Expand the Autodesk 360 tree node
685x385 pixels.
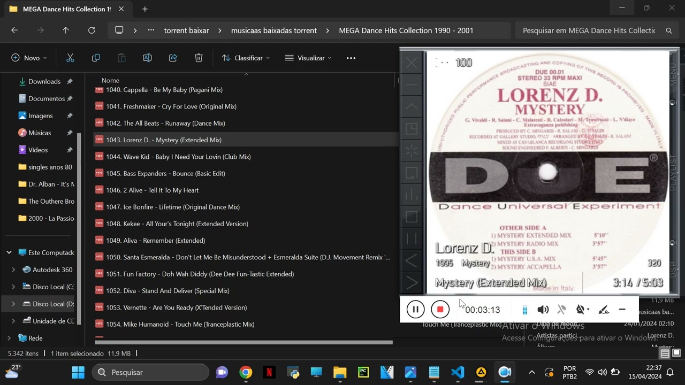[13, 269]
